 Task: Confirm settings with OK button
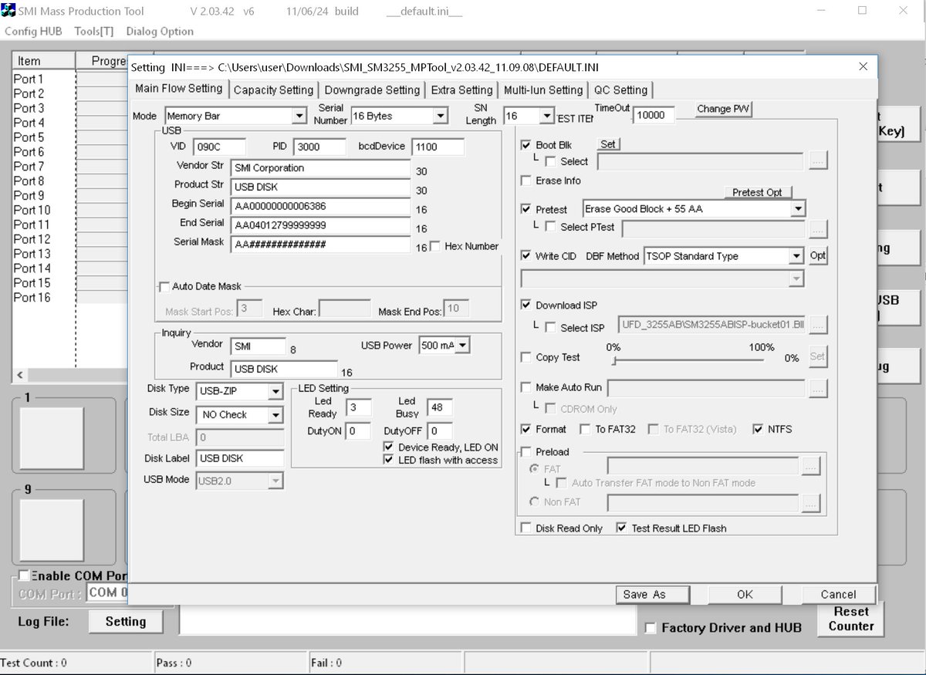[x=745, y=594]
